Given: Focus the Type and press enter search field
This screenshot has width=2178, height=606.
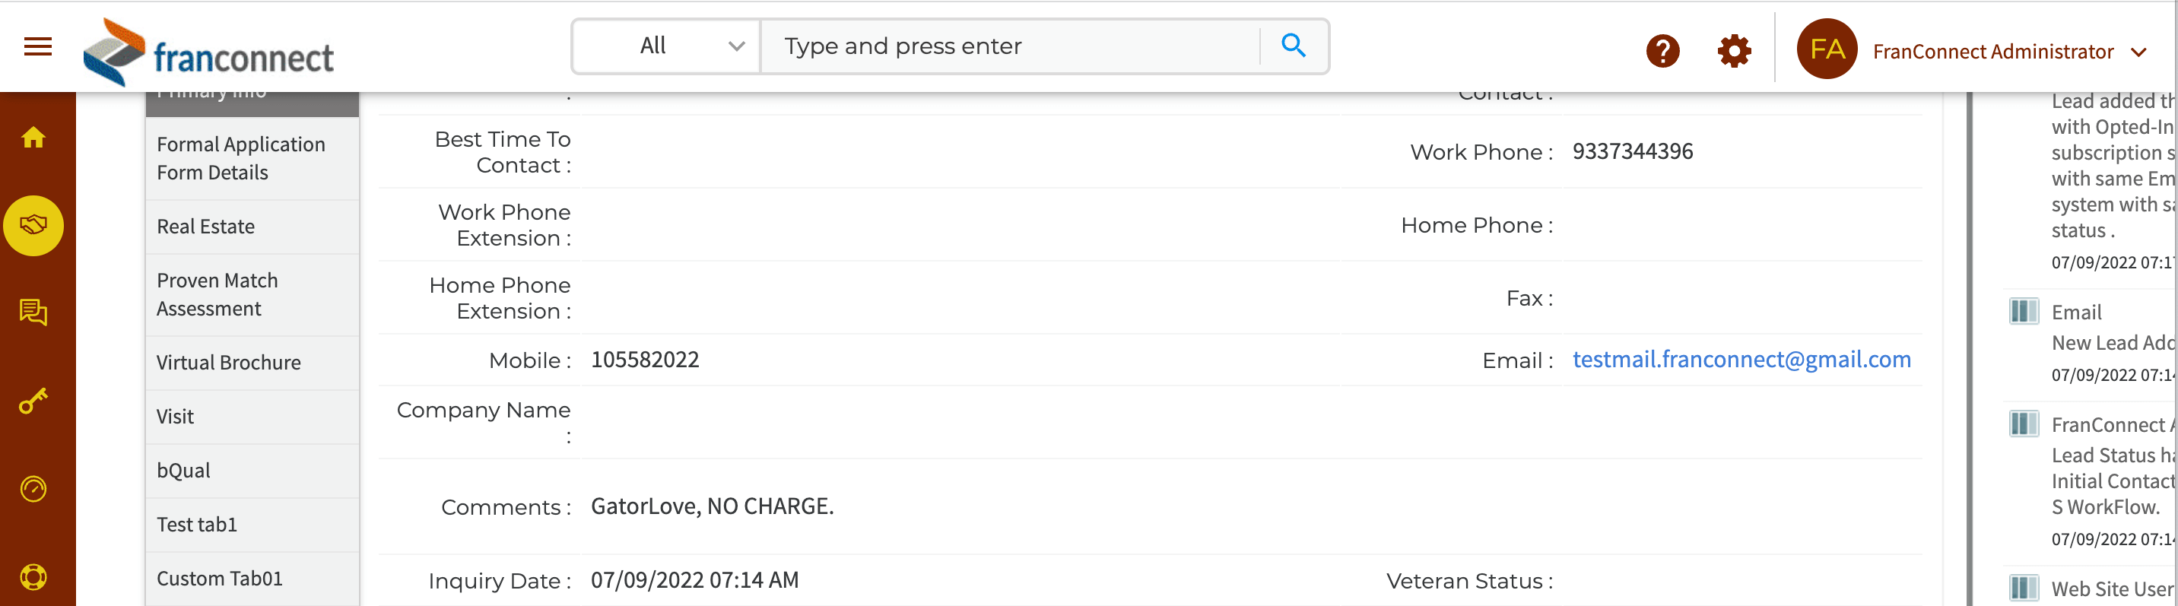Looking at the screenshot, I should tap(1011, 46).
